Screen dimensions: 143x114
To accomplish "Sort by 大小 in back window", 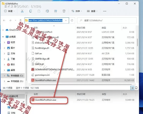I will [125, 94].
